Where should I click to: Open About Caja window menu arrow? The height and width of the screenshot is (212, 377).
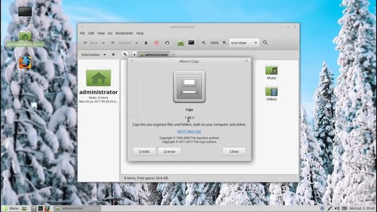click(x=132, y=61)
